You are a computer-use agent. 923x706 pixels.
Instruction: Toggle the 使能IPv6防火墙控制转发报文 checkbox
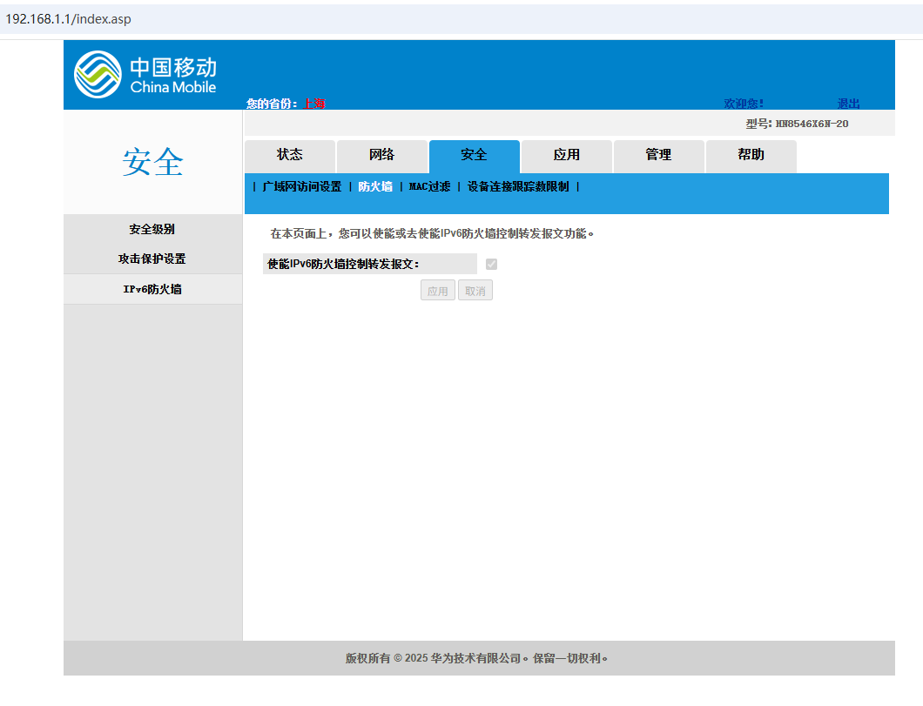click(491, 264)
